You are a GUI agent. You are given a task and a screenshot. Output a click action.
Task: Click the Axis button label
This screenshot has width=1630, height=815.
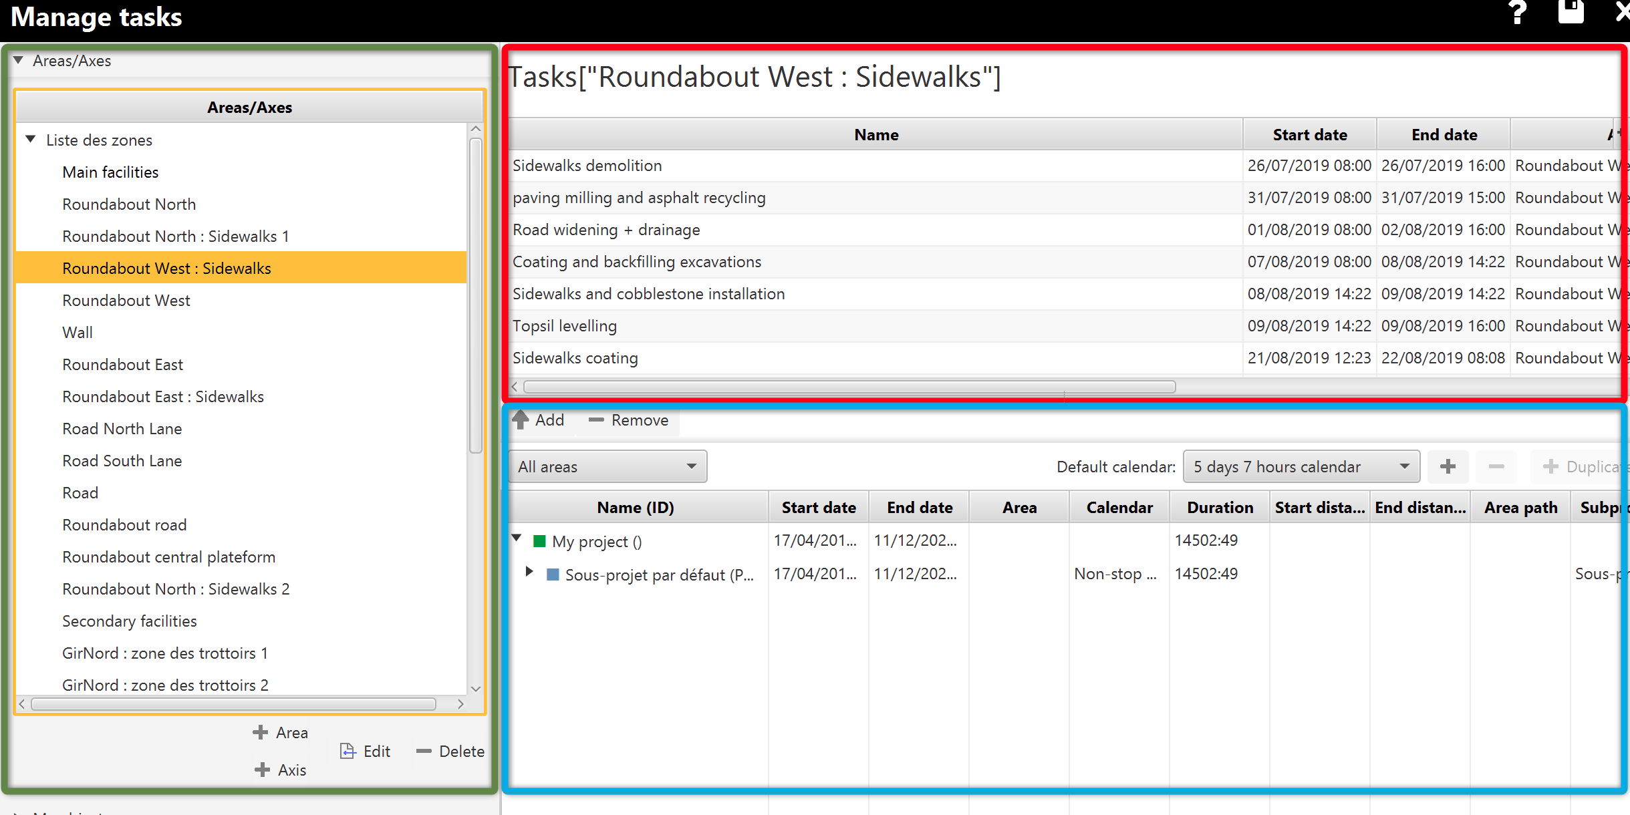point(292,770)
